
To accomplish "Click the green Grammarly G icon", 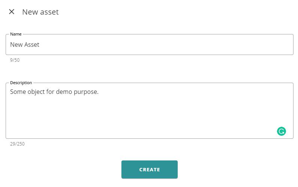I will click(x=281, y=131).
